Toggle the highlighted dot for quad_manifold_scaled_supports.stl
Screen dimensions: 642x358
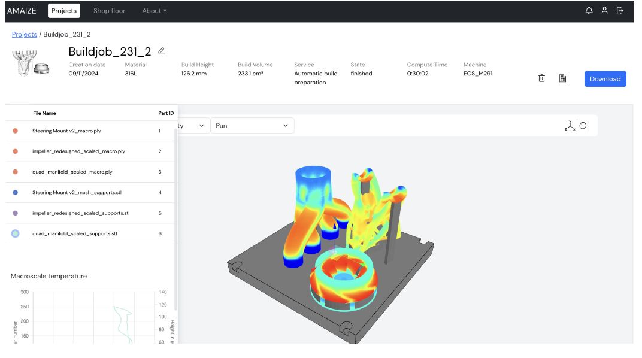[15, 233]
